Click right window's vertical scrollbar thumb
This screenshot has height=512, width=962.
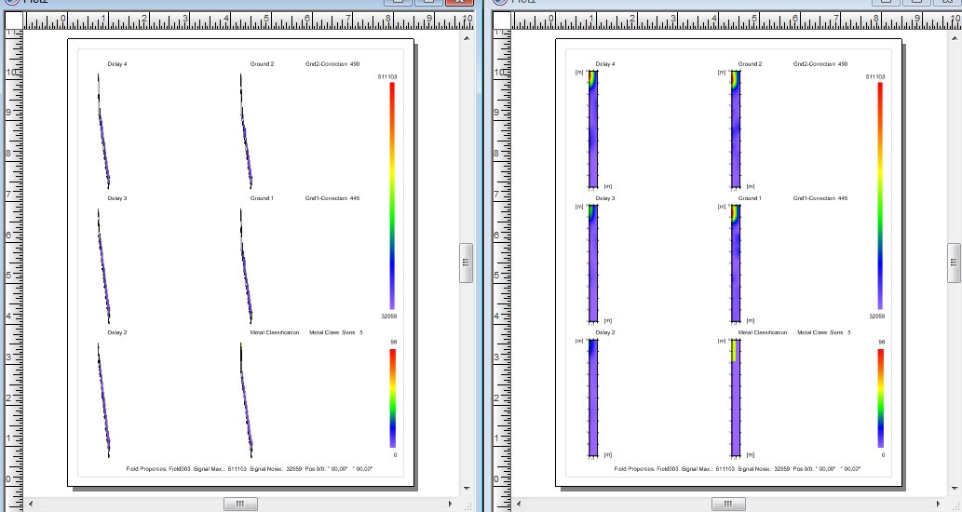[955, 263]
